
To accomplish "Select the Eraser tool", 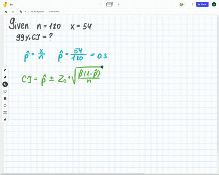I will tap(5, 77).
